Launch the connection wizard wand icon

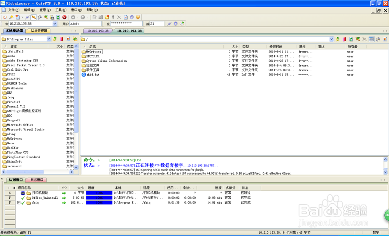coord(11,17)
